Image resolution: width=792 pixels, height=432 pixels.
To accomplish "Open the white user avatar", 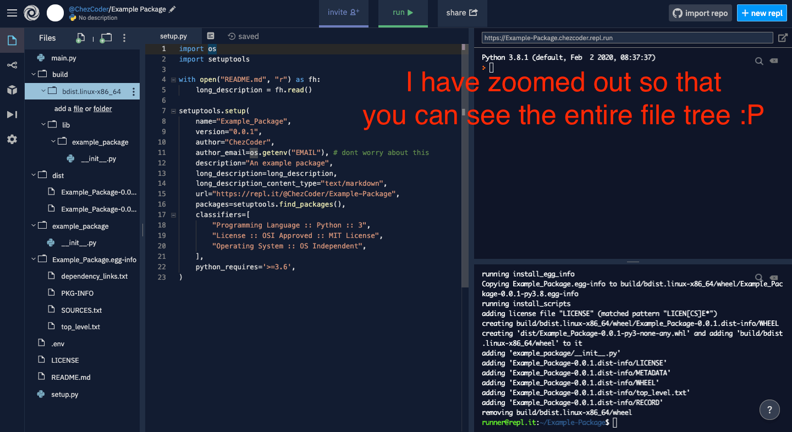I will click(55, 13).
